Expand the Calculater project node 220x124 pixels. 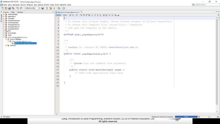[4, 18]
